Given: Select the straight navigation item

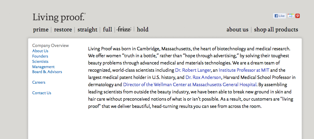Looking at the screenshot, I should [x=87, y=29].
